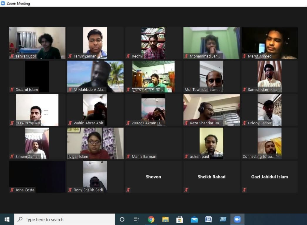Select M Mahbub A Ala...'s beach video tile

[95, 76]
